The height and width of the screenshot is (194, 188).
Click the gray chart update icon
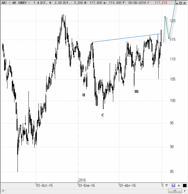coord(167,185)
